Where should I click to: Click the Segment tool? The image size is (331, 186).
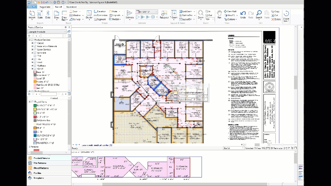click(100, 19)
